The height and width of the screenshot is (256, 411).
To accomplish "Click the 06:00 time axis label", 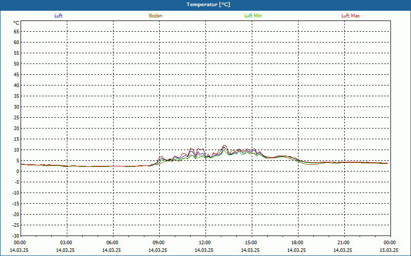I will 112,243.
